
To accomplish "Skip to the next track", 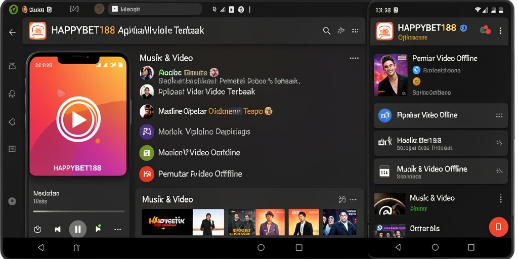I will pyautogui.click(x=98, y=229).
